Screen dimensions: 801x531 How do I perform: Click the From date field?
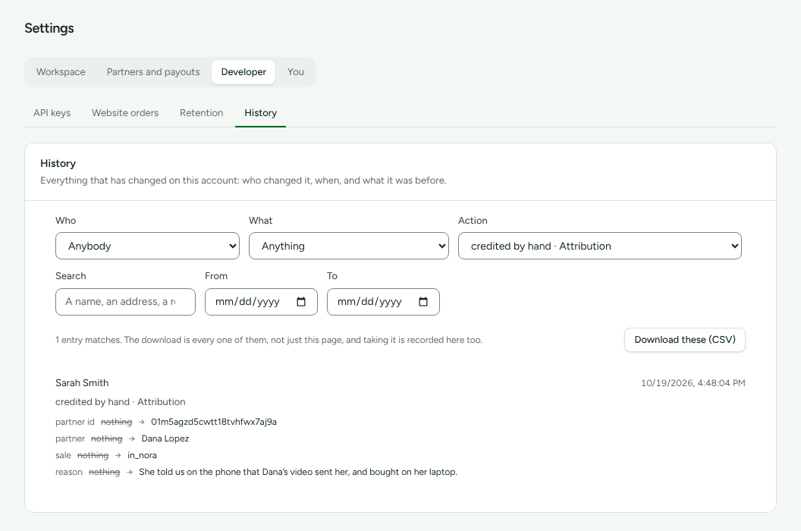261,301
